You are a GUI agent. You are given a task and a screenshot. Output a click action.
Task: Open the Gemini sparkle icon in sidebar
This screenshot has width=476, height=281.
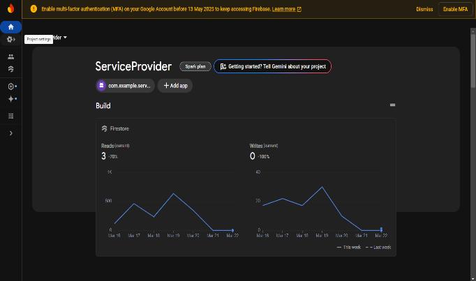(x=11, y=99)
